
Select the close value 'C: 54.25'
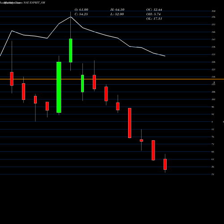pyautogui.click(x=81, y=14)
